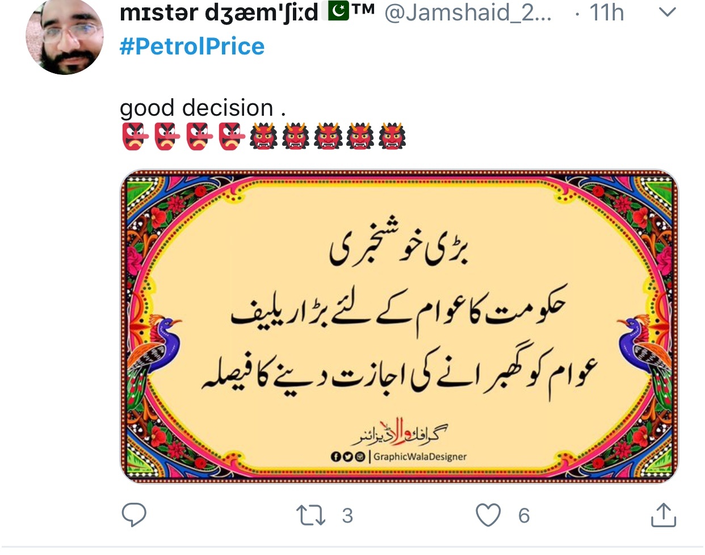Click the Urdu headline inside the image

[x=399, y=250]
